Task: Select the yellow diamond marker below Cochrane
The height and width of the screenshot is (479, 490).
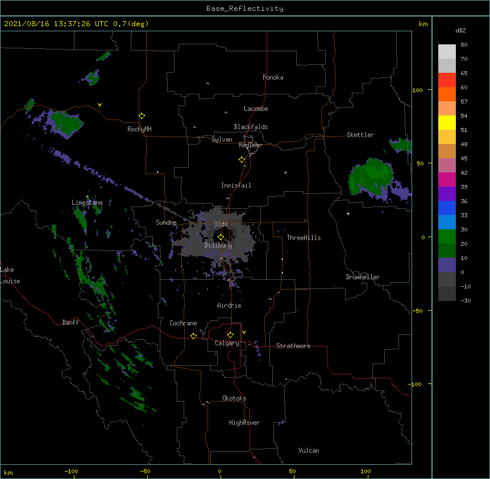Action: coord(193,336)
